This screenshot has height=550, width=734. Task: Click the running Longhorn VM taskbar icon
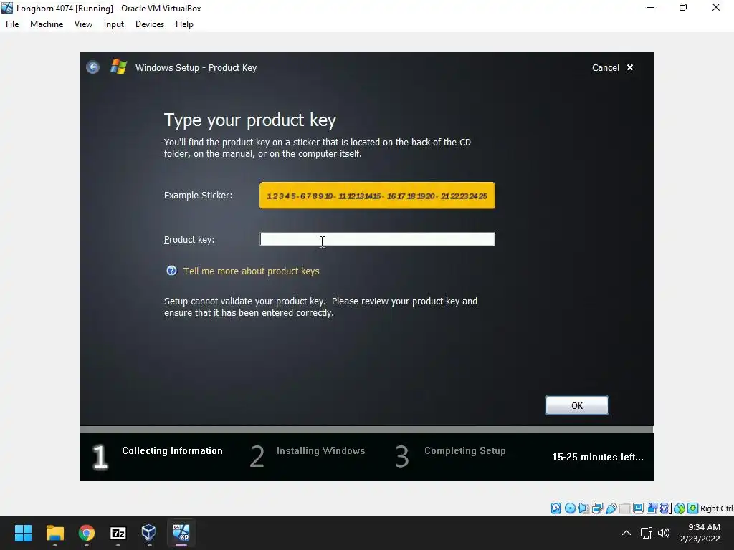pos(181,533)
